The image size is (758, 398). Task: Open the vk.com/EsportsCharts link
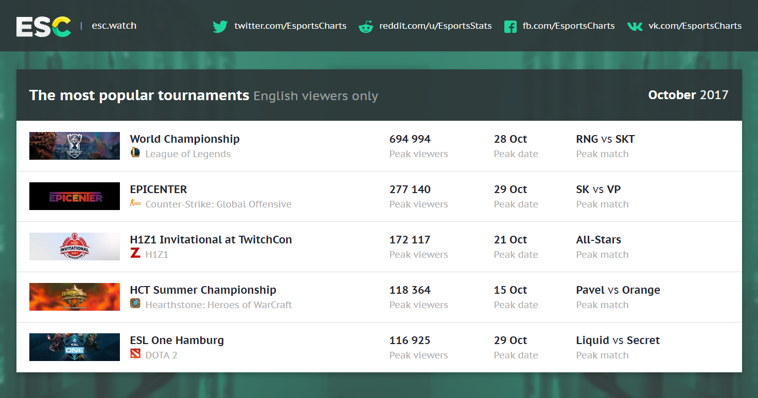(x=695, y=26)
